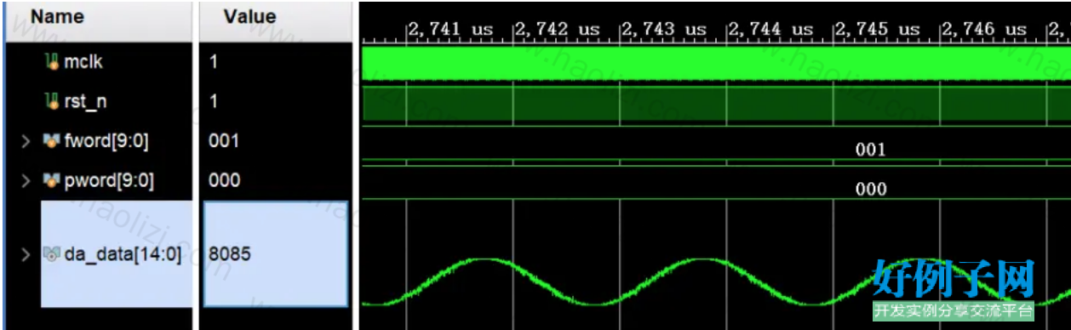Click the rst_n dark green waveform
The width and height of the screenshot is (1071, 330).
(x=716, y=103)
